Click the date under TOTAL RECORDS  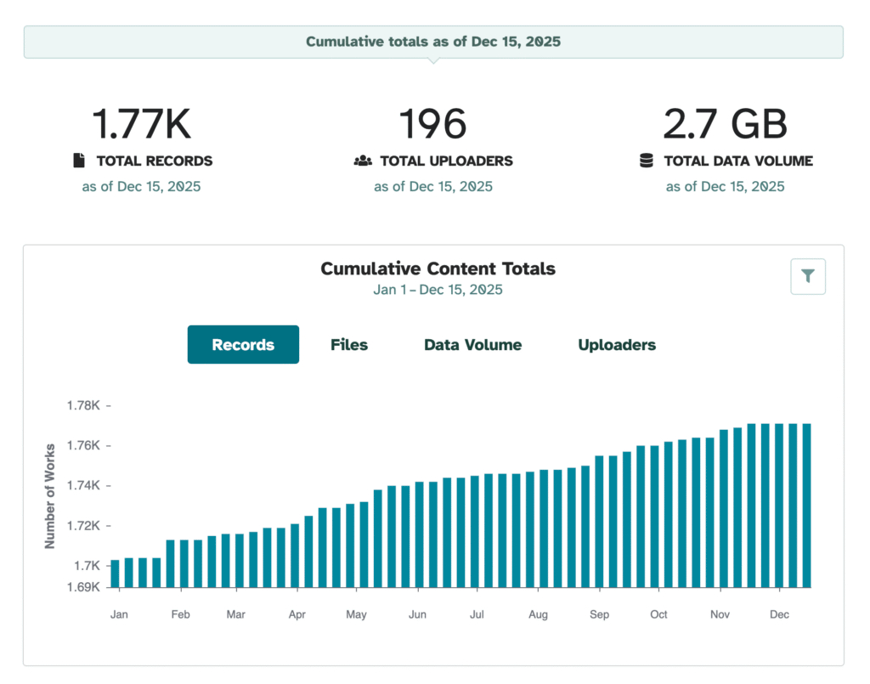coord(142,186)
